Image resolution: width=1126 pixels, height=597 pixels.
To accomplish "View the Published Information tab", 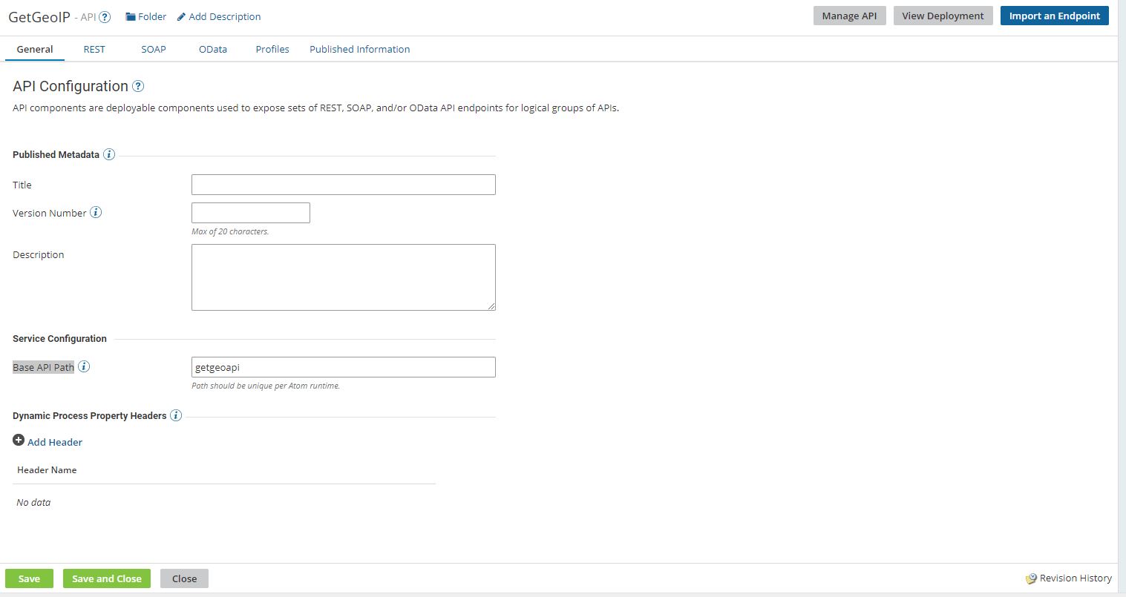I will point(359,49).
